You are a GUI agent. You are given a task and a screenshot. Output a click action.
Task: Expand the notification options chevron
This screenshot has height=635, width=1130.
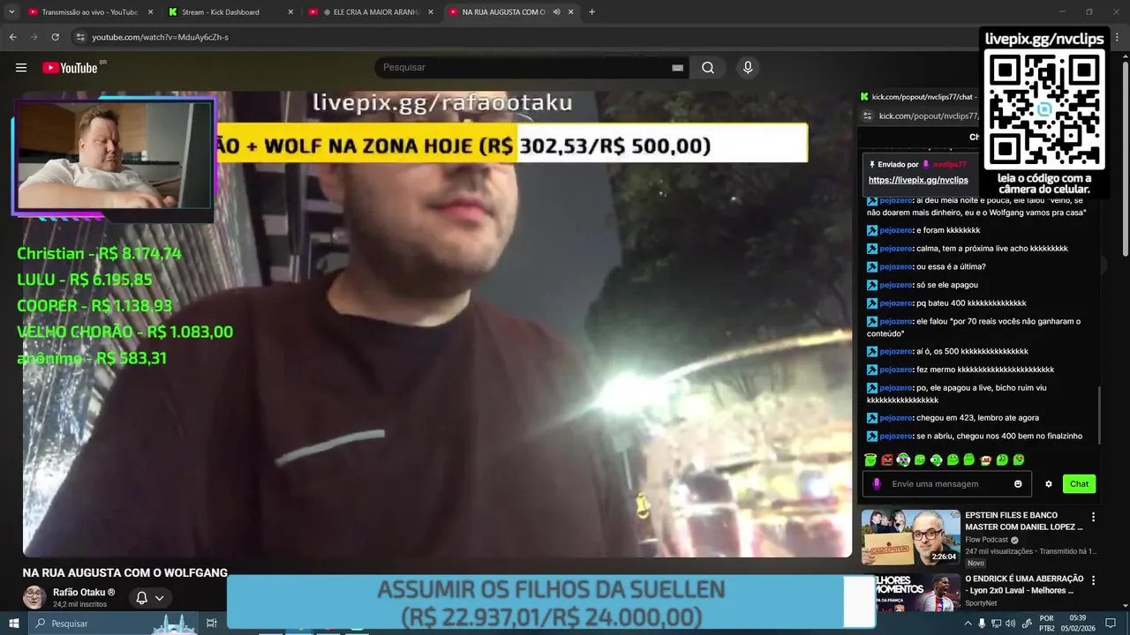[160, 598]
